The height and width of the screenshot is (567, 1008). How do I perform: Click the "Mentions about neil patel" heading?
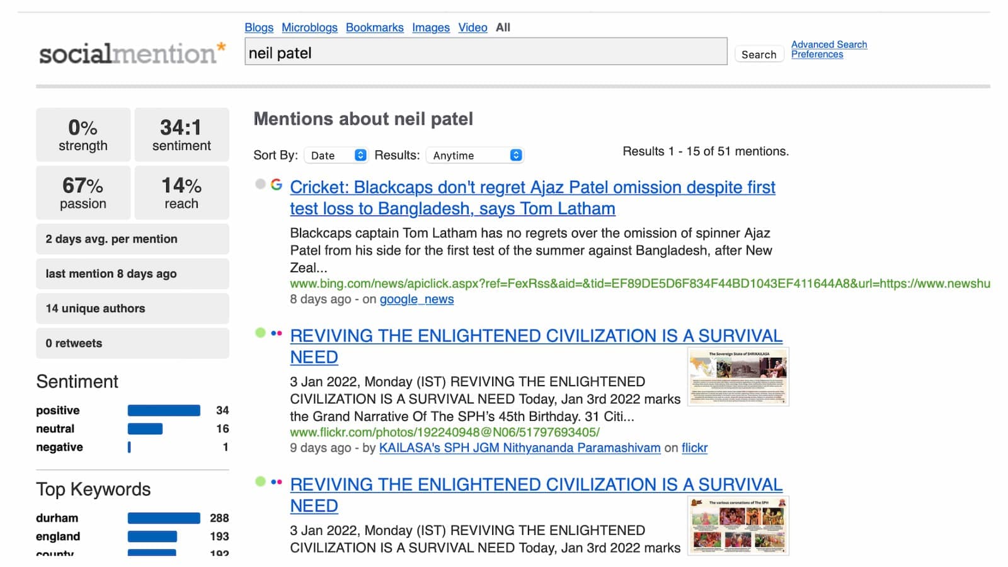pos(364,118)
